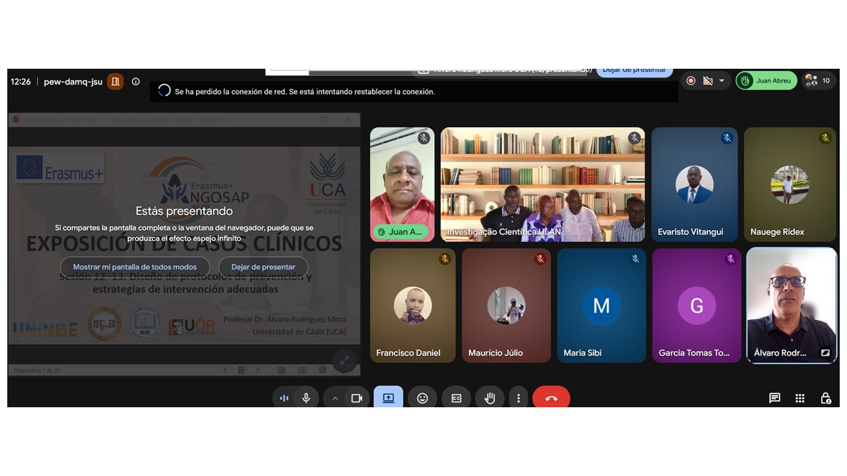
Task: Click the Diapositiva 1 de 26 status text
Action: pos(37,370)
